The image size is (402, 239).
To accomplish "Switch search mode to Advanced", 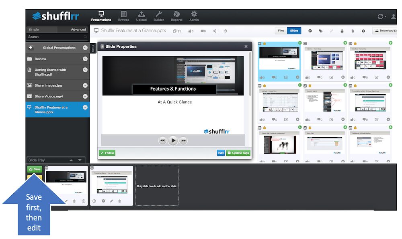I will 78,30.
